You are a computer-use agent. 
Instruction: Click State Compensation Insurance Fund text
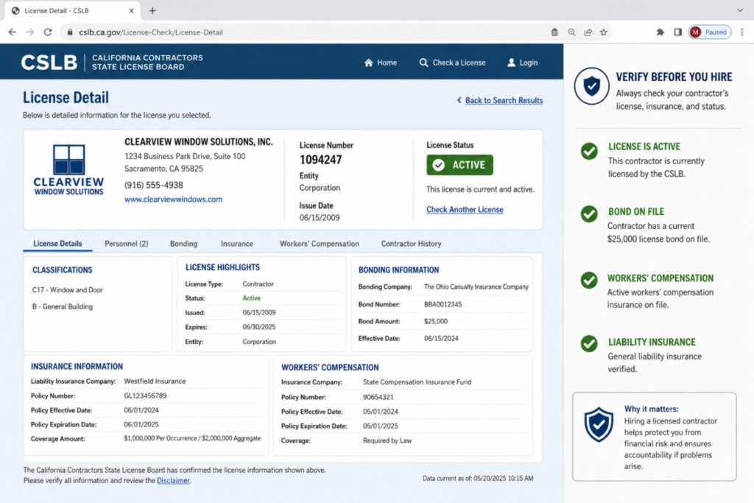pos(417,382)
